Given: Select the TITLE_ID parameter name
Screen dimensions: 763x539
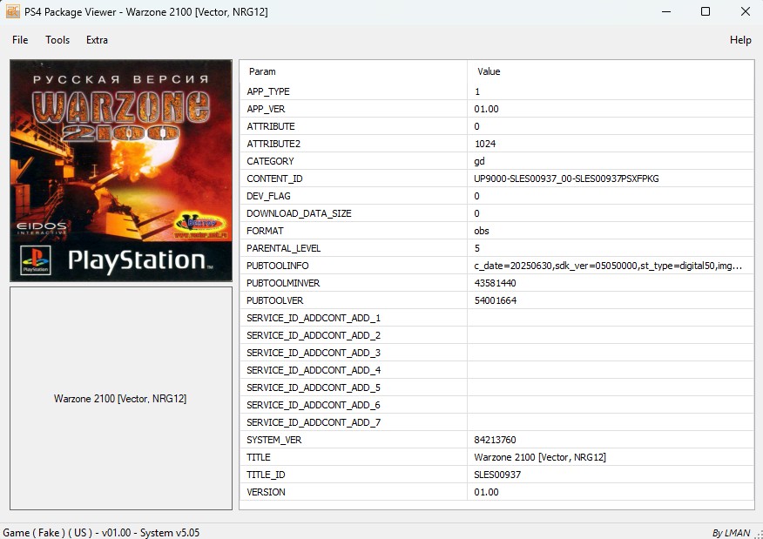Looking at the screenshot, I should (x=266, y=475).
